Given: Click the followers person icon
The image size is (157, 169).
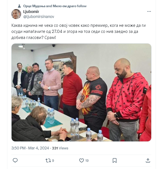Looking at the screenshot, I should click(x=19, y=6).
